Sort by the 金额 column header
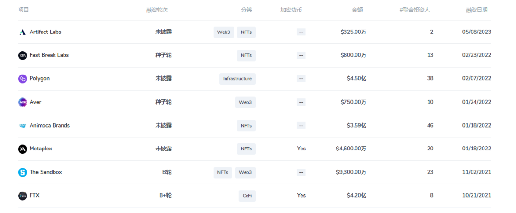Viewport: 516px width, 213px height. tap(357, 10)
